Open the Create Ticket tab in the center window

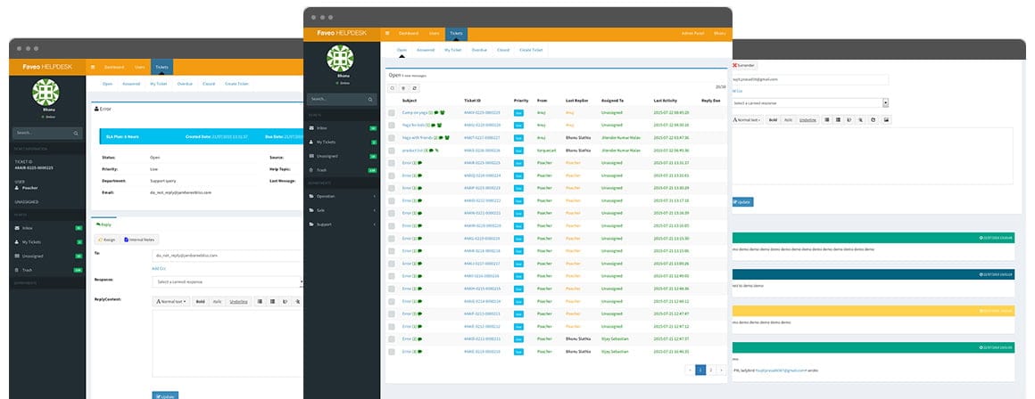point(531,50)
